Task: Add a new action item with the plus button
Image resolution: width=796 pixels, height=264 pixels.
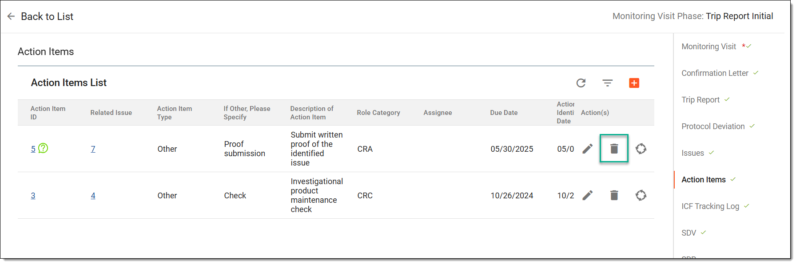Action: 634,83
